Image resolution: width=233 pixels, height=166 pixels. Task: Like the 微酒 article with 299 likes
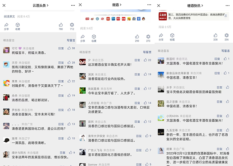click(137, 38)
